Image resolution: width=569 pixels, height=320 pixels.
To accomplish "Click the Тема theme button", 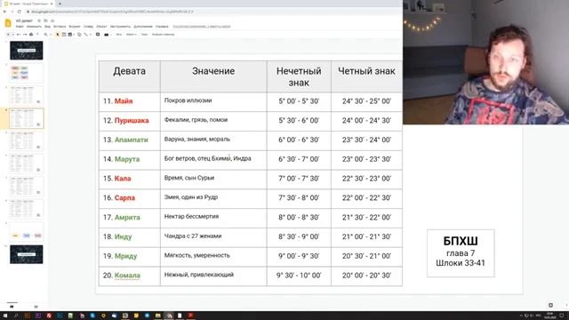I will coord(144,35).
